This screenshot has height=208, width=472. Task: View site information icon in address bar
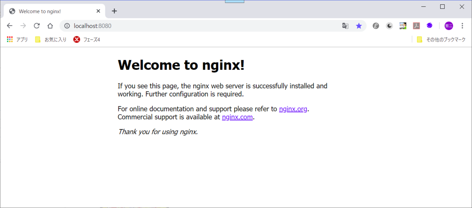(67, 26)
